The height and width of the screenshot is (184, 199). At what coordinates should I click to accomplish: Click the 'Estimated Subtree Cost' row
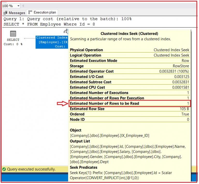[130, 82]
